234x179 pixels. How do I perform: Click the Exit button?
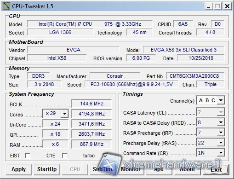[x=216, y=169]
